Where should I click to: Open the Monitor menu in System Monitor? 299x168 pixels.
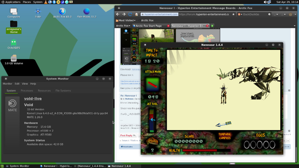7,84
